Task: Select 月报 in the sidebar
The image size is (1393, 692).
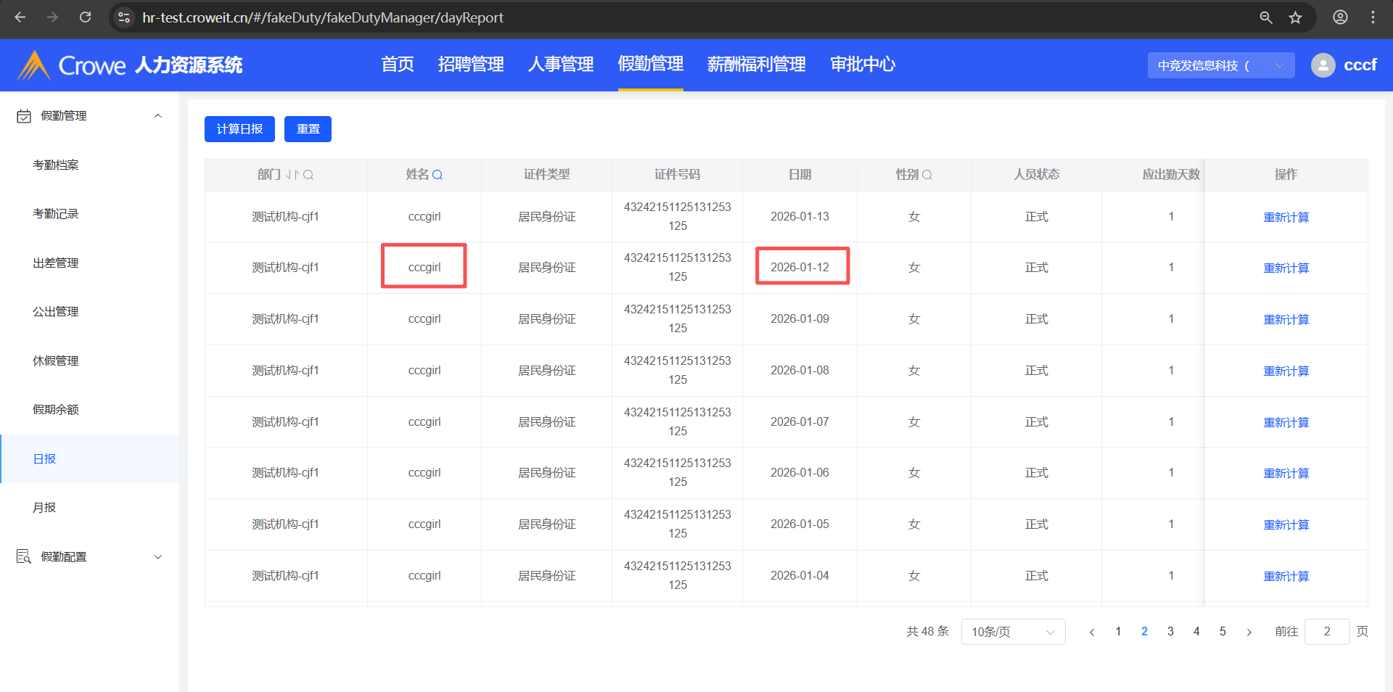Action: [x=44, y=507]
